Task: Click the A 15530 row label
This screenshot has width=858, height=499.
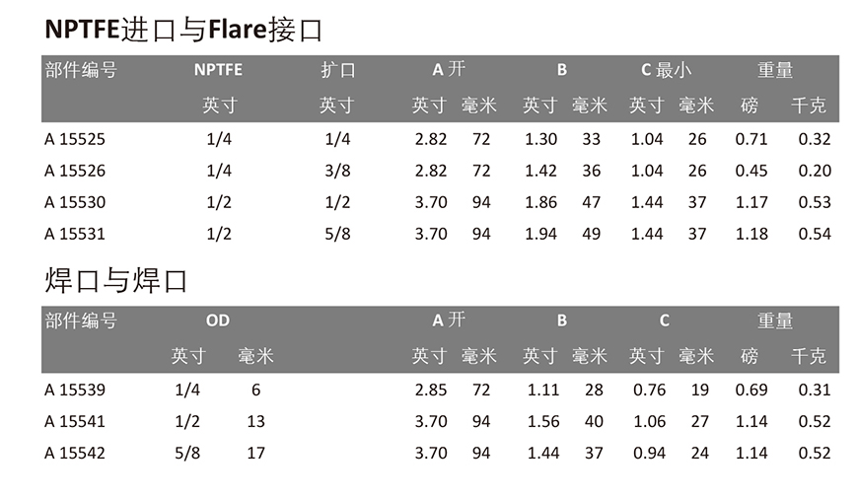Action: pyautogui.click(x=75, y=202)
